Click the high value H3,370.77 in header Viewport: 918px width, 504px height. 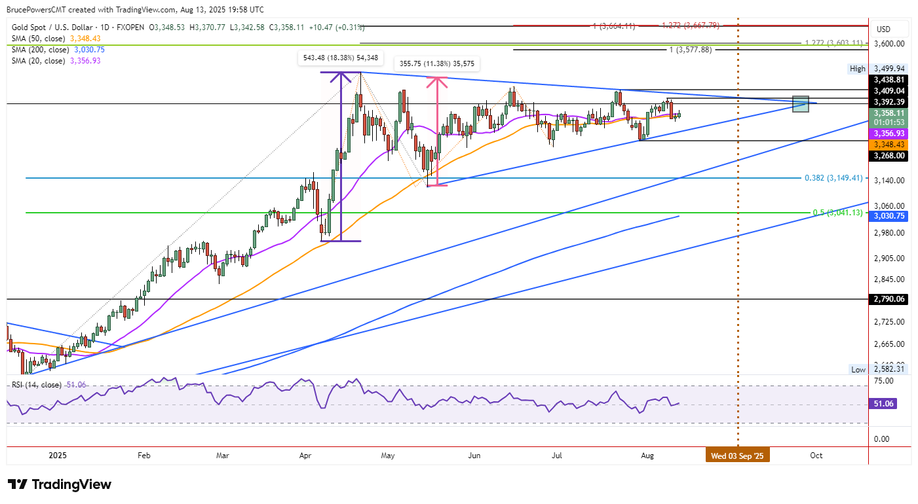point(208,29)
